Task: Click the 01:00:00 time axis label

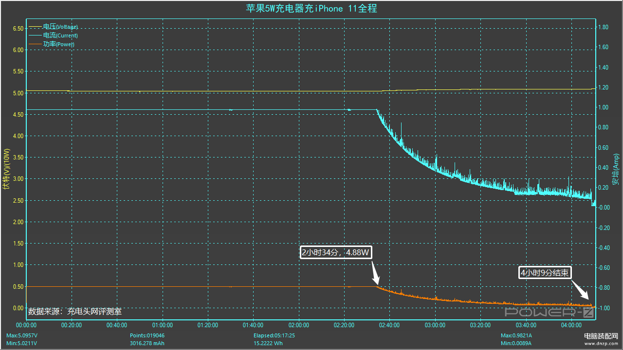Action: pyautogui.click(x=163, y=325)
